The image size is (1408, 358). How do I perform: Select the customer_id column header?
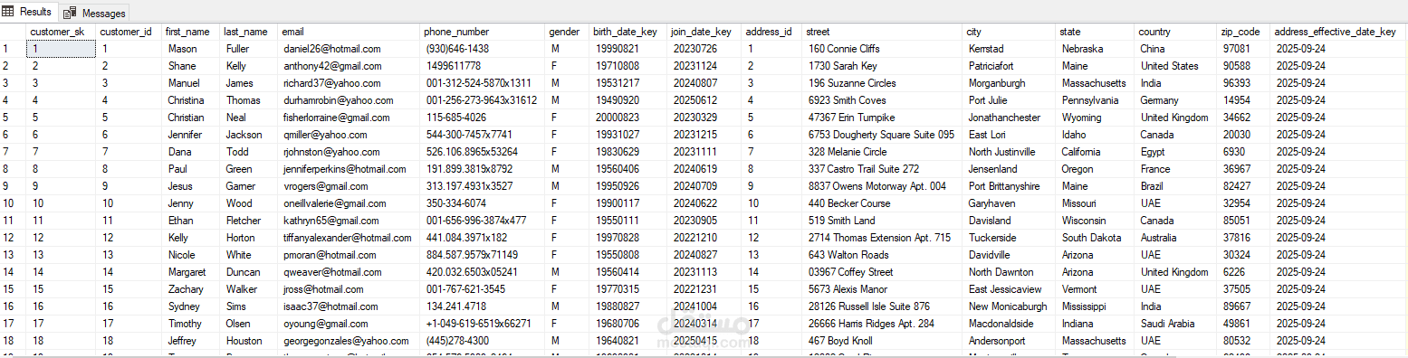pos(129,32)
